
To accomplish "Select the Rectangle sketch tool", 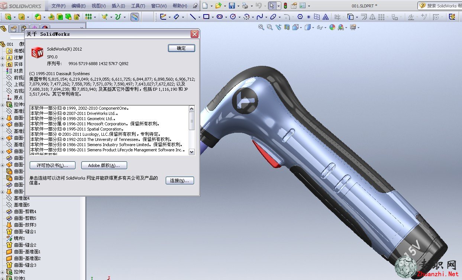I will click(x=206, y=17).
